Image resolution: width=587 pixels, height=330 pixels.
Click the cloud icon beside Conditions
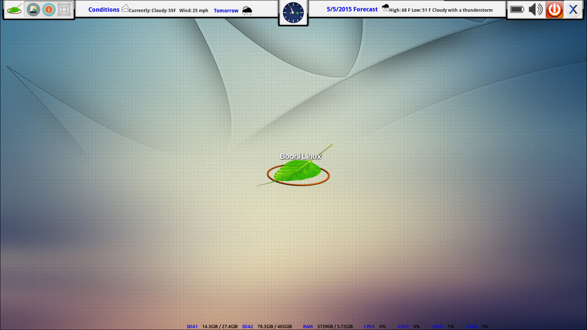[125, 8]
